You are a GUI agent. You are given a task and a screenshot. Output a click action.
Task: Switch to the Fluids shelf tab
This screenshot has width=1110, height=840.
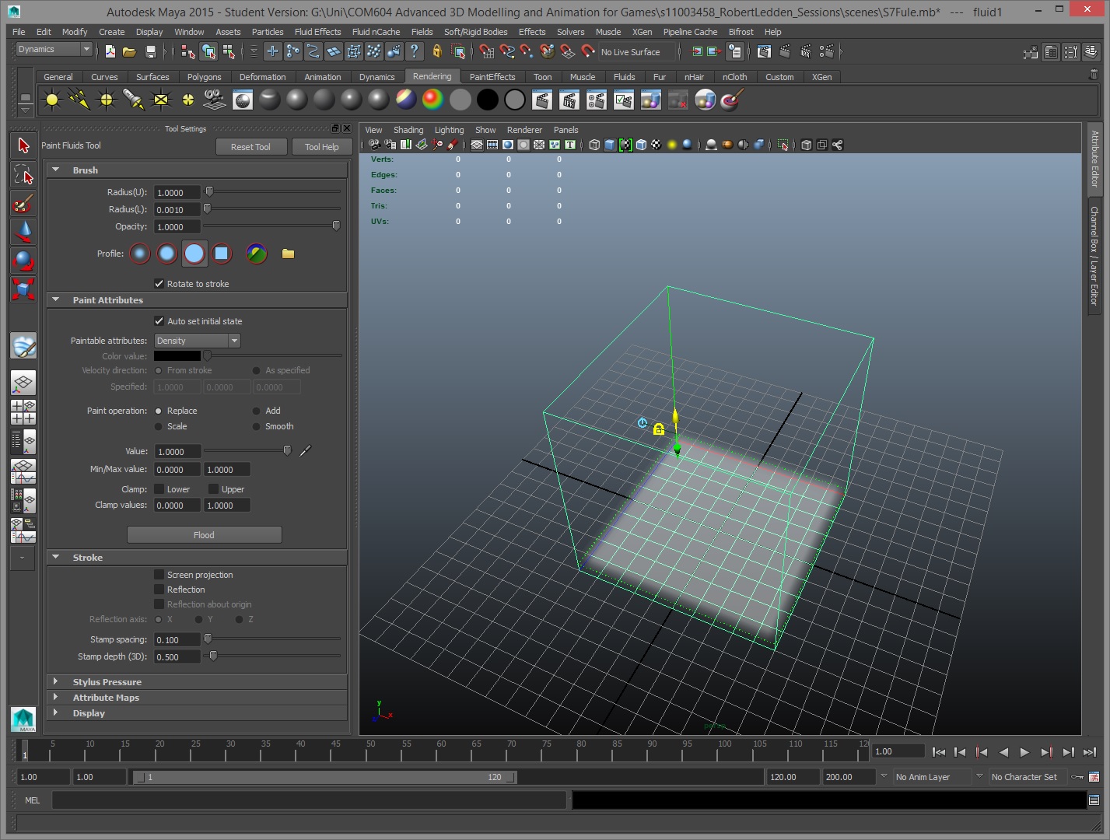pyautogui.click(x=624, y=77)
